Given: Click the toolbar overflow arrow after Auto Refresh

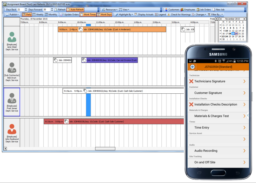Looking at the screenshot, I should coord(98,10).
